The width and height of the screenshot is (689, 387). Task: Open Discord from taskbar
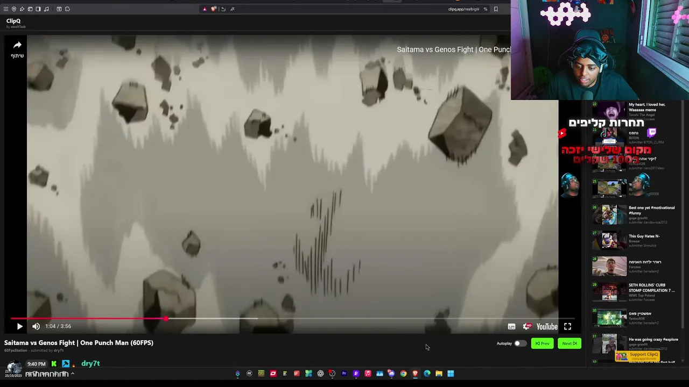tap(391, 374)
